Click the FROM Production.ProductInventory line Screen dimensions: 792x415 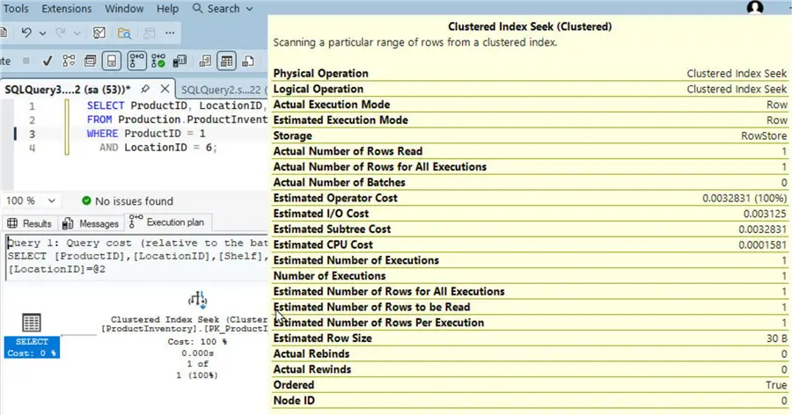coord(177,120)
